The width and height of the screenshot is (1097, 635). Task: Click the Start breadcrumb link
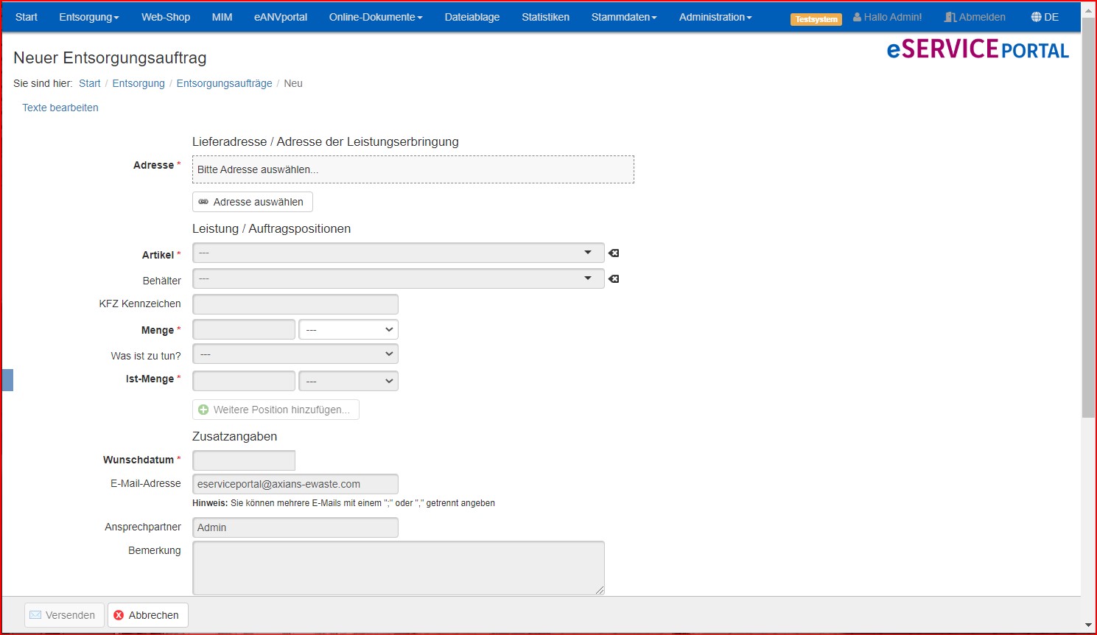(x=90, y=83)
